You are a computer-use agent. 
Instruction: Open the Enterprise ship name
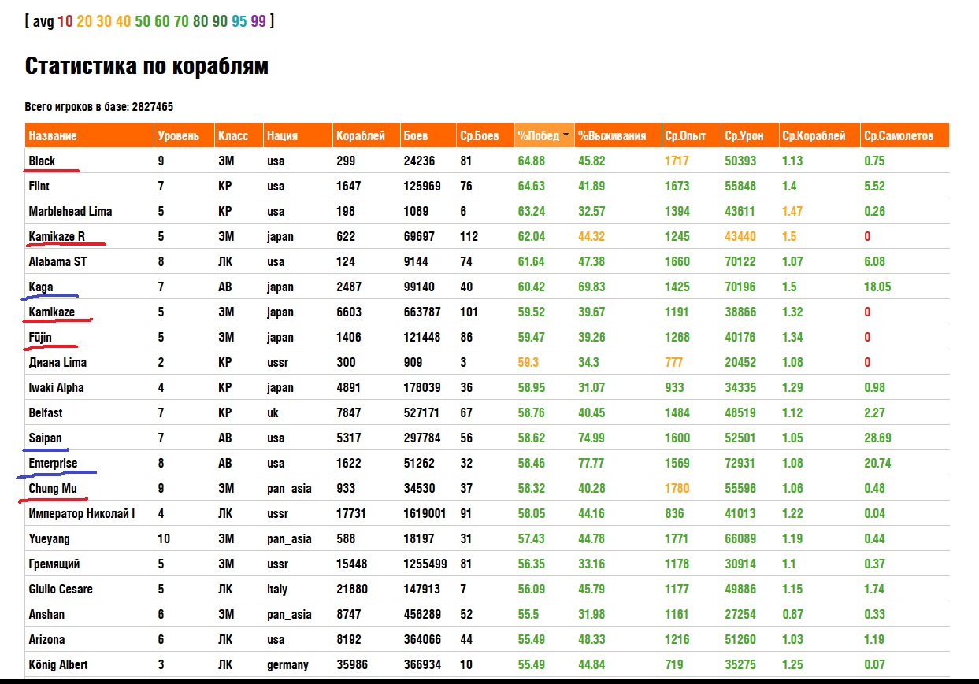[53, 463]
